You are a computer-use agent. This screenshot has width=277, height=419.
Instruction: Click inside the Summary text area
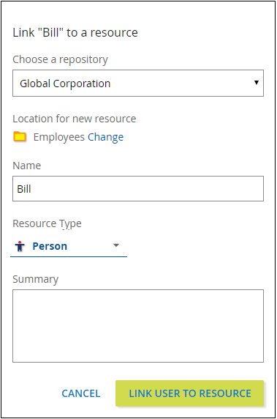pos(138,326)
